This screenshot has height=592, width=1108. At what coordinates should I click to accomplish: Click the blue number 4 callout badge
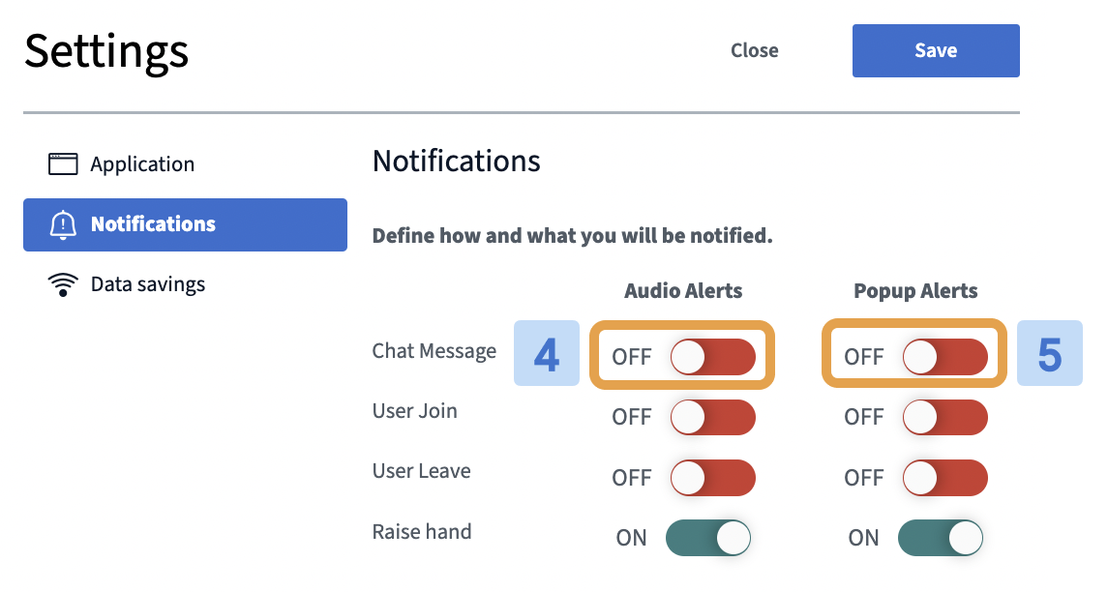point(546,353)
